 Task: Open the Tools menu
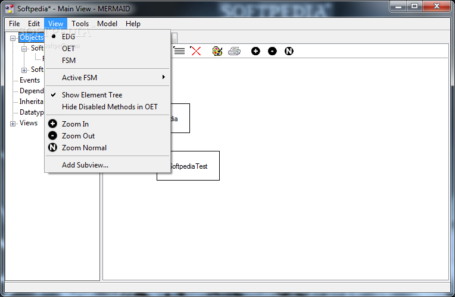[80, 24]
